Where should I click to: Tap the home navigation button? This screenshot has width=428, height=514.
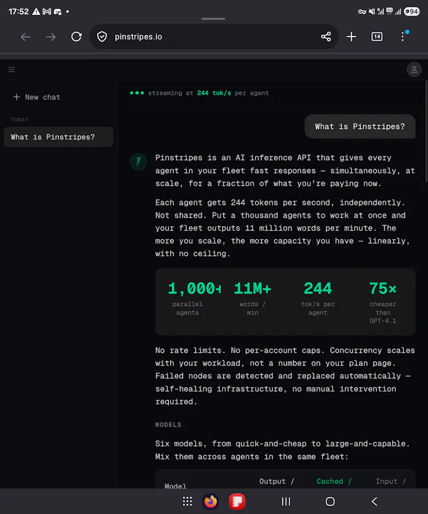pyautogui.click(x=330, y=501)
